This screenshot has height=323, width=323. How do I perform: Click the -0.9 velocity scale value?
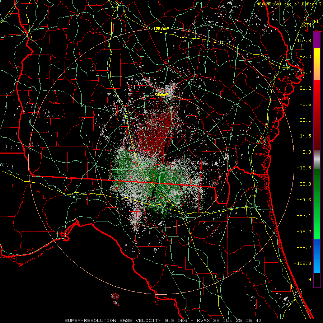305,152
